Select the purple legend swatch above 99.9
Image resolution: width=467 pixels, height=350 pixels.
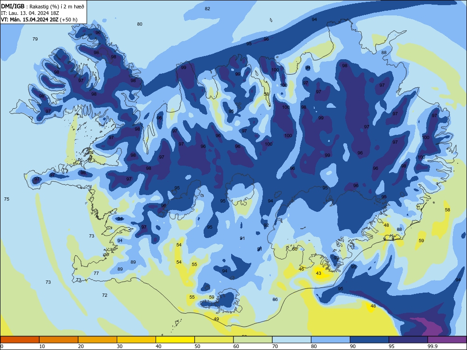[x=447, y=340]
